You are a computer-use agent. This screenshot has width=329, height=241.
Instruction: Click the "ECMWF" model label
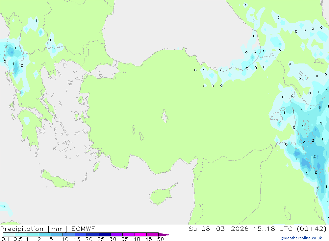[x=83, y=229]
